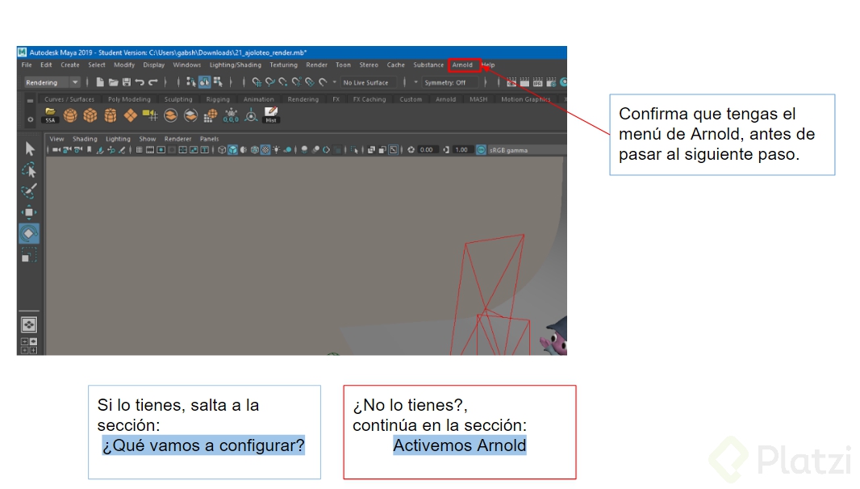Activate the Lasso selection tool
Viewport: 860px width, 489px height.
(29, 170)
